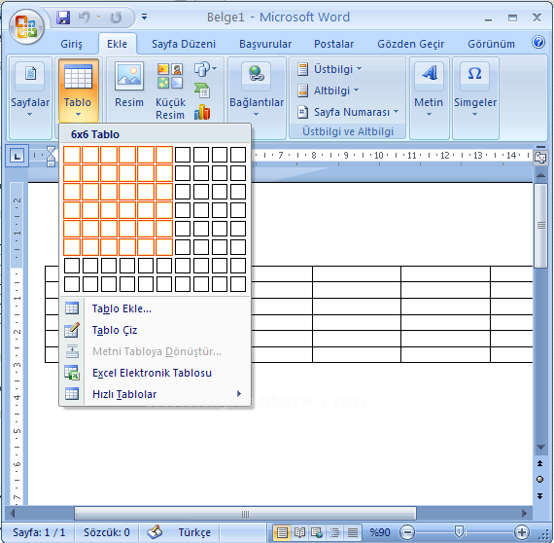Undo the last action

[x=85, y=17]
